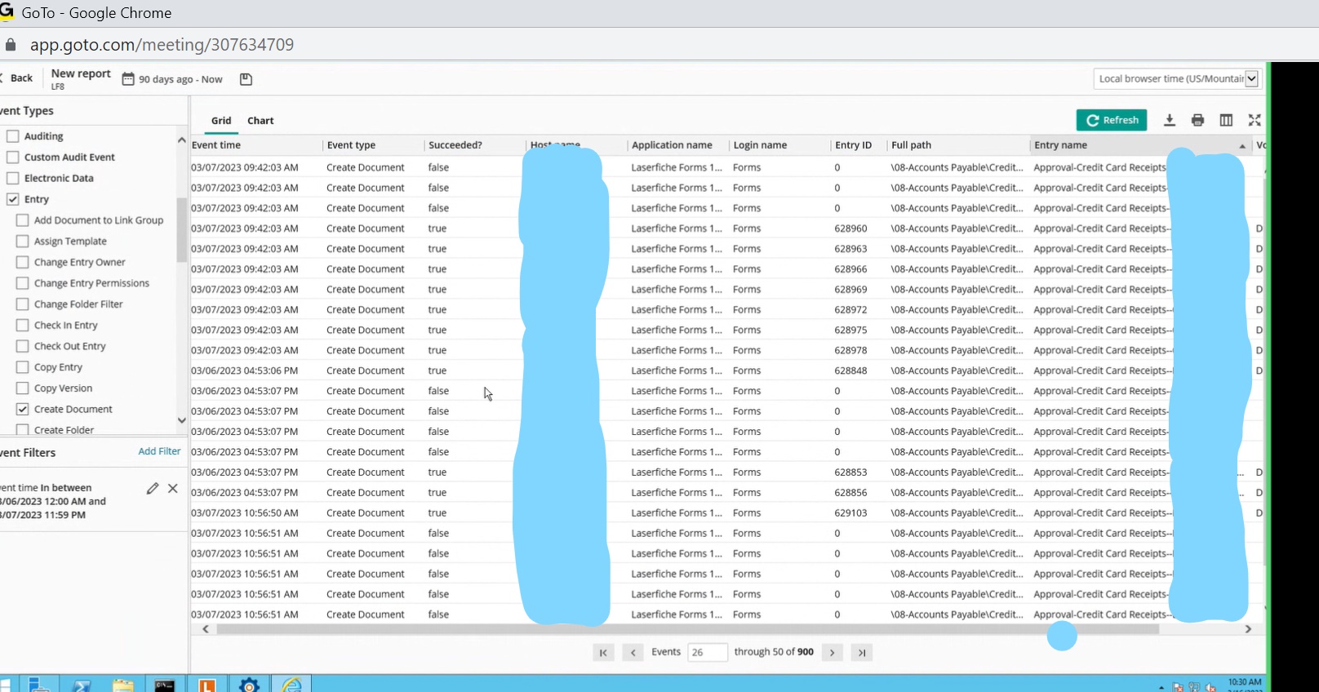Click the event types vertical scrollbar thumb

181,229
